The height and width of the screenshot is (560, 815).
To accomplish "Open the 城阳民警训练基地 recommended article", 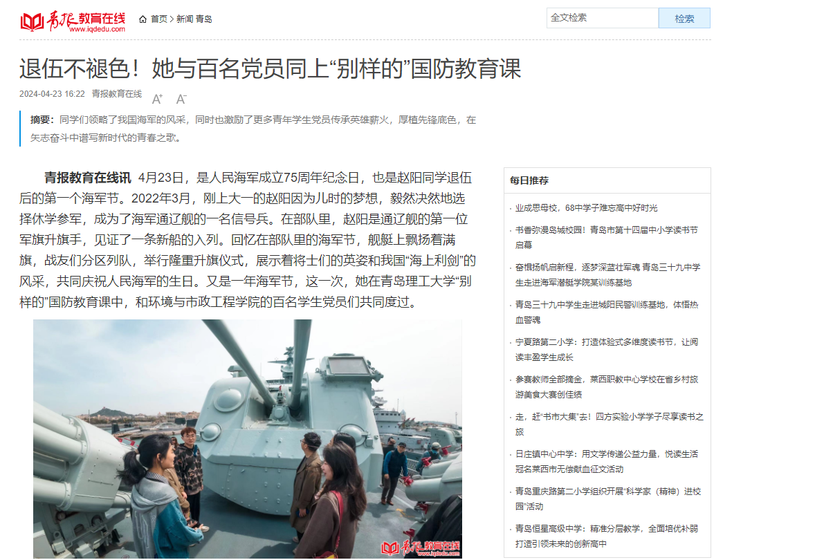I will click(607, 312).
